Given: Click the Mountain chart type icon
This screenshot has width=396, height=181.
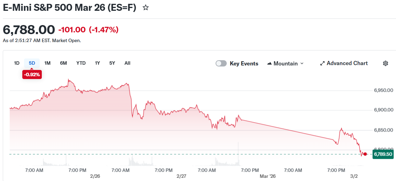Looking at the screenshot, I should click(x=269, y=64).
